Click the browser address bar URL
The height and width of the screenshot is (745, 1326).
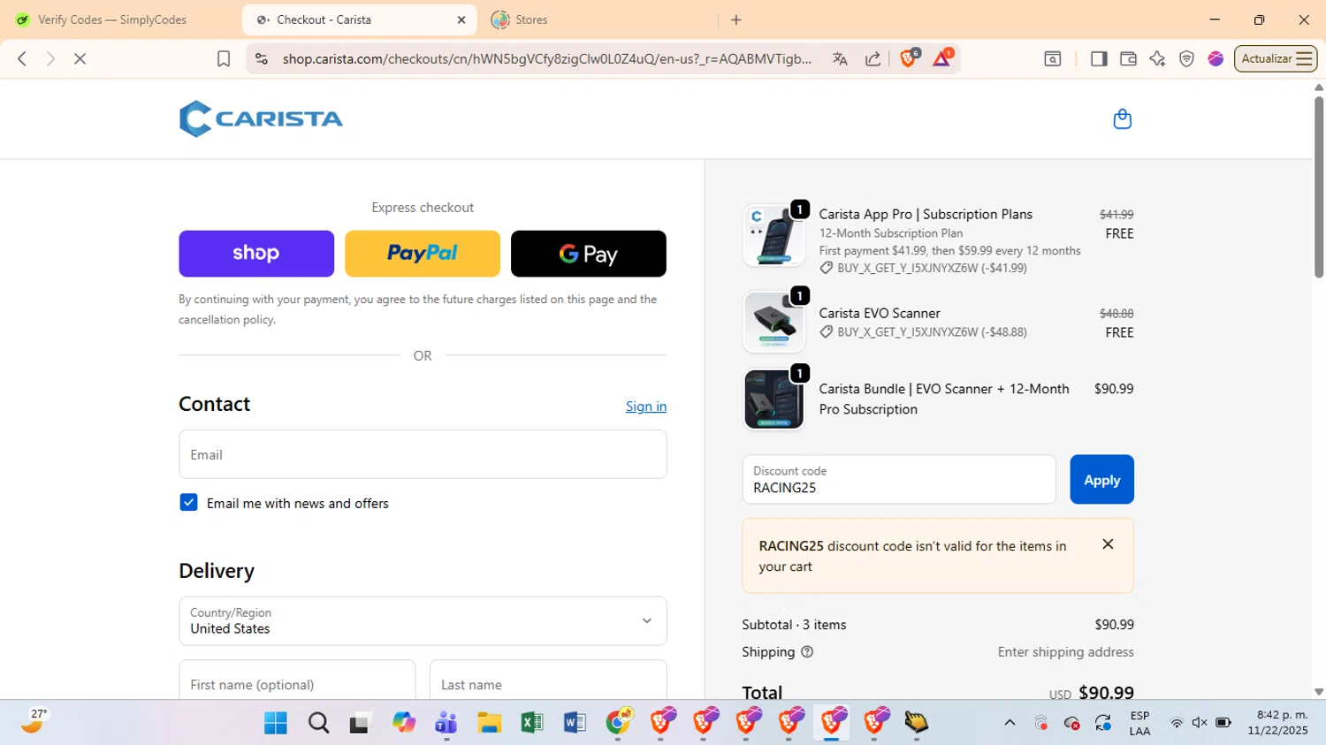coord(546,58)
